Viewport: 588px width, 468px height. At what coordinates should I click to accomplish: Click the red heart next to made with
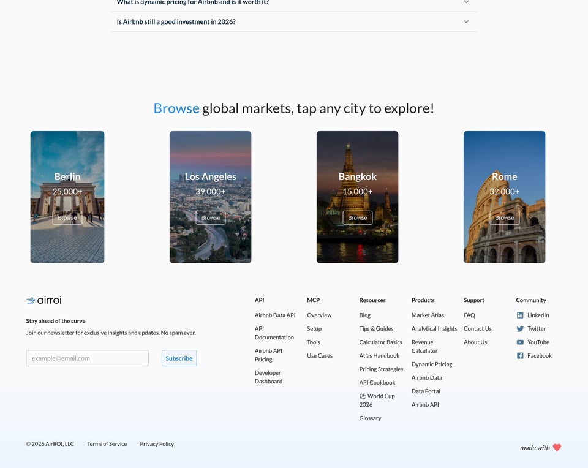click(557, 447)
